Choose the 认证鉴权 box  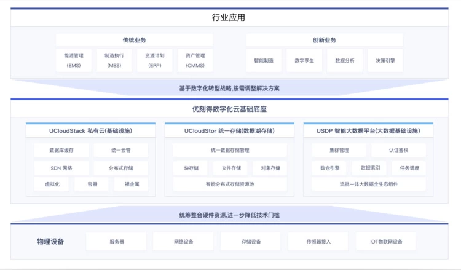click(398, 150)
